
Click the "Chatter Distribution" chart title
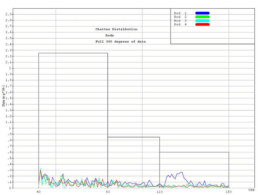[116, 29]
